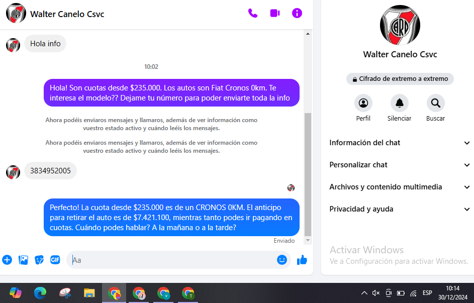Open the clock showing 10:14 30/12/2024
Viewport: 474px width, 303px height.
coord(452,293)
